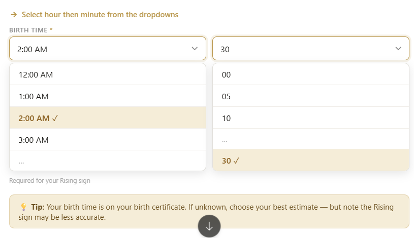Viewport: 414px width, 238px height.
Task: Choose 1:00 AM in the hour list
Action: coord(34,96)
